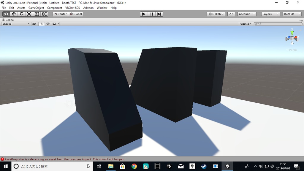Toggle 2D scene view mode
Screen dimensions: 304x171
tap(34, 24)
